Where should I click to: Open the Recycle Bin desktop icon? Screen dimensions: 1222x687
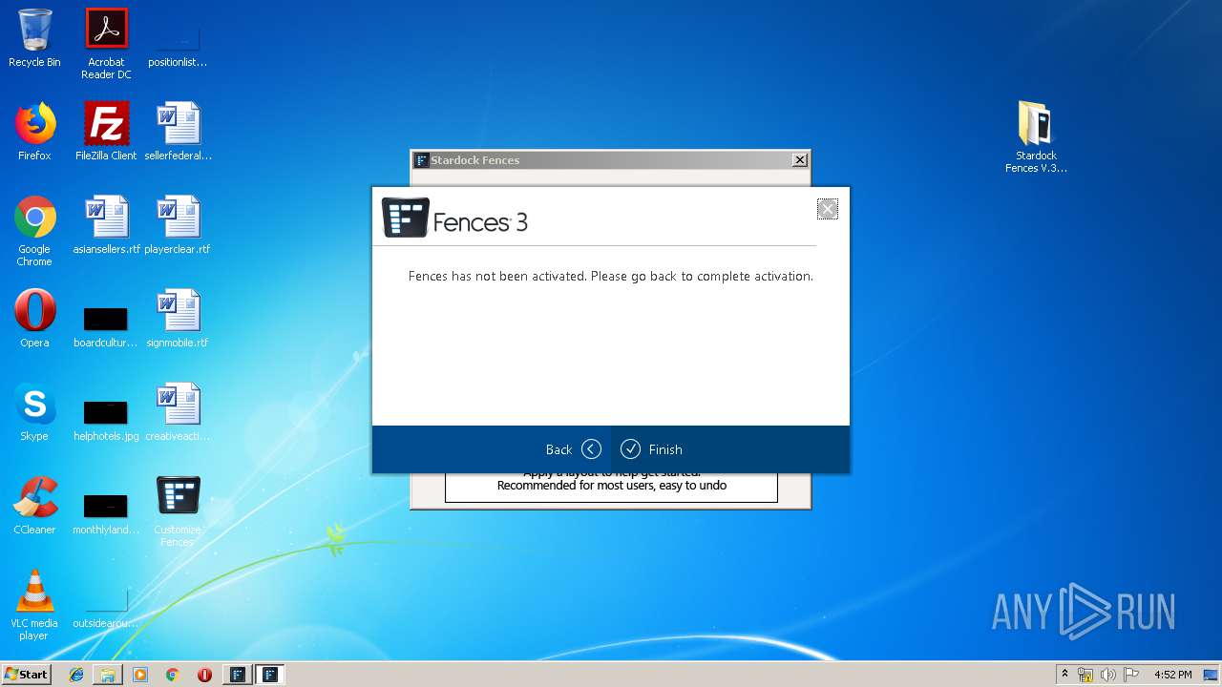coord(34,38)
